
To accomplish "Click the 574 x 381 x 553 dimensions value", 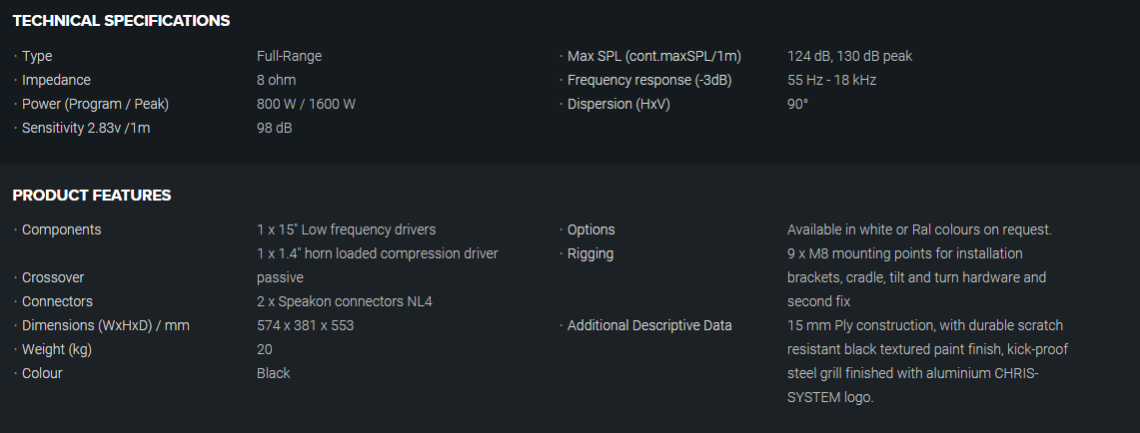I will (x=305, y=325).
